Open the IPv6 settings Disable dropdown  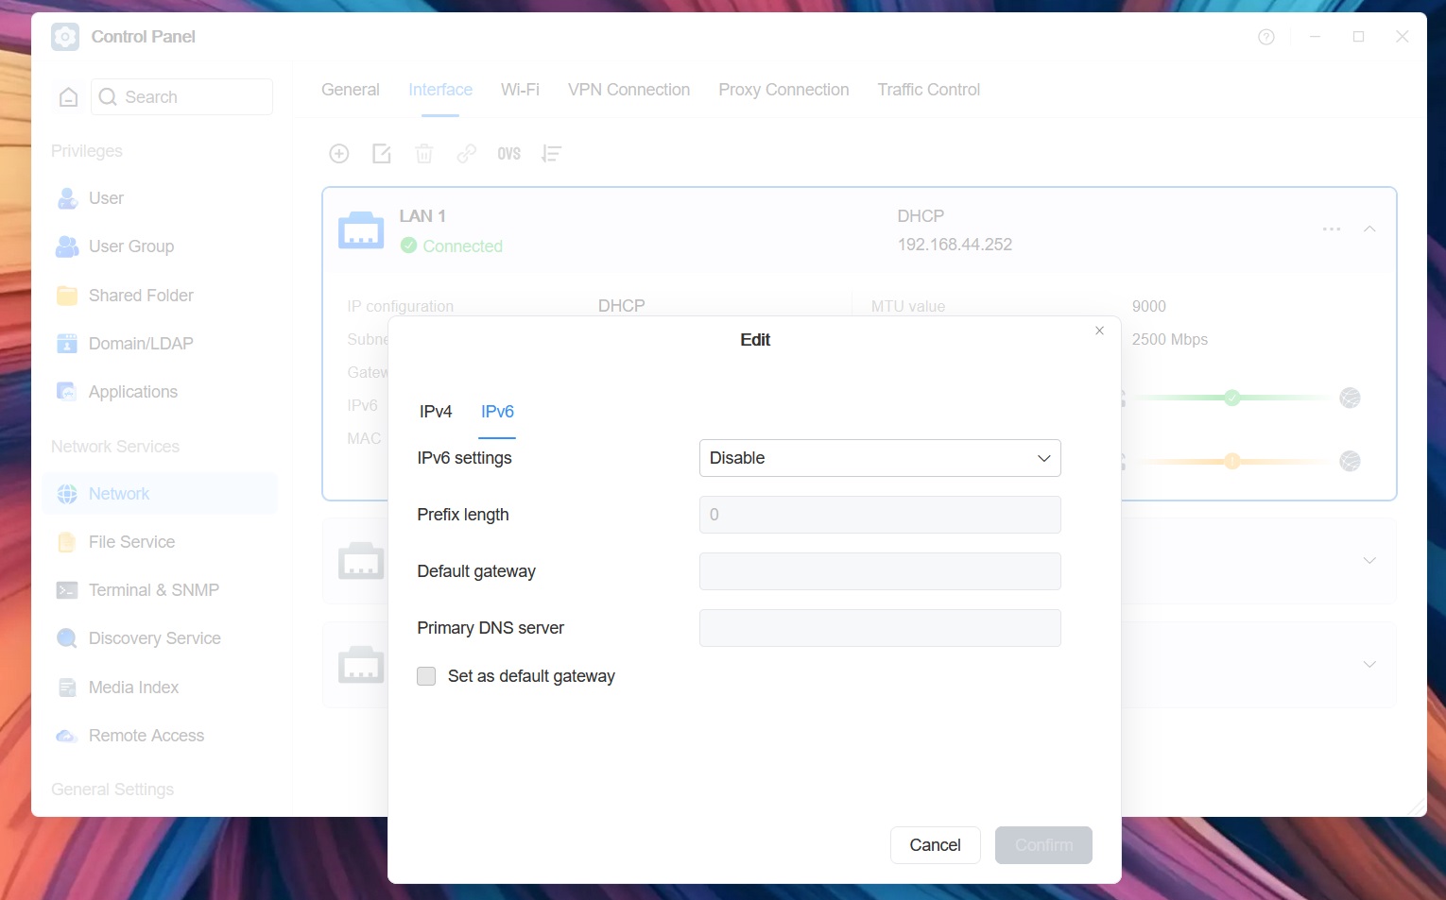(880, 458)
